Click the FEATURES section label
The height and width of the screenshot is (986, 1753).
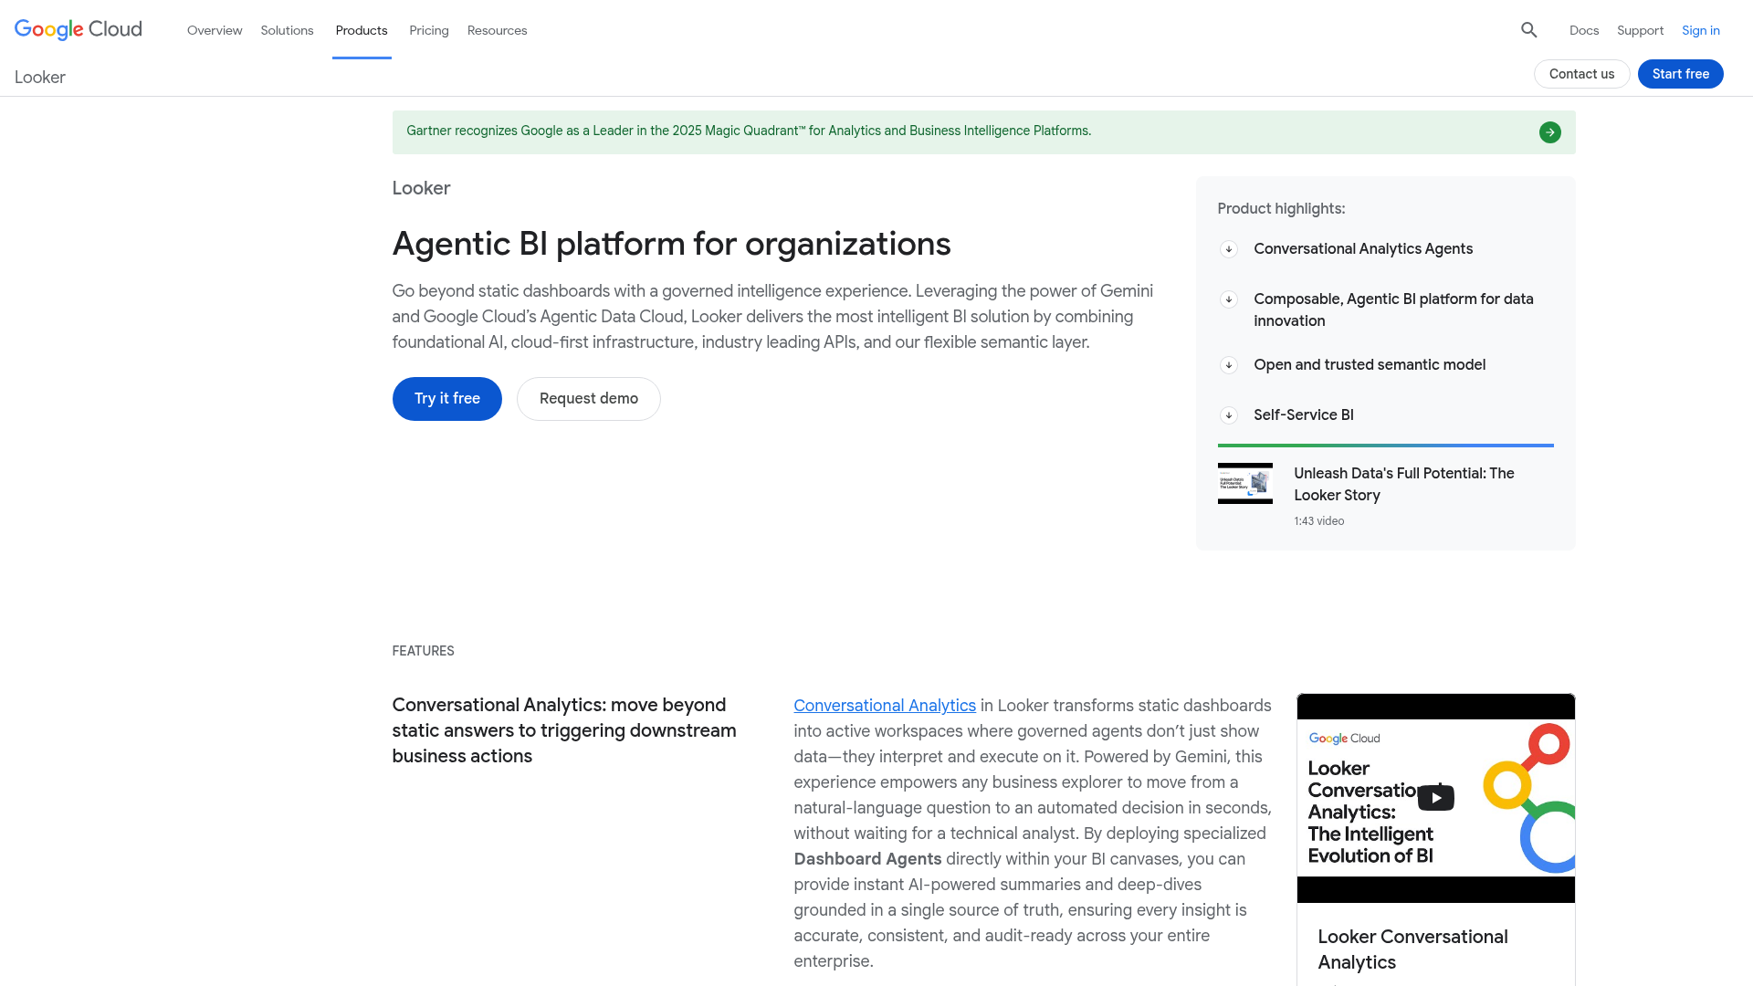(423, 651)
